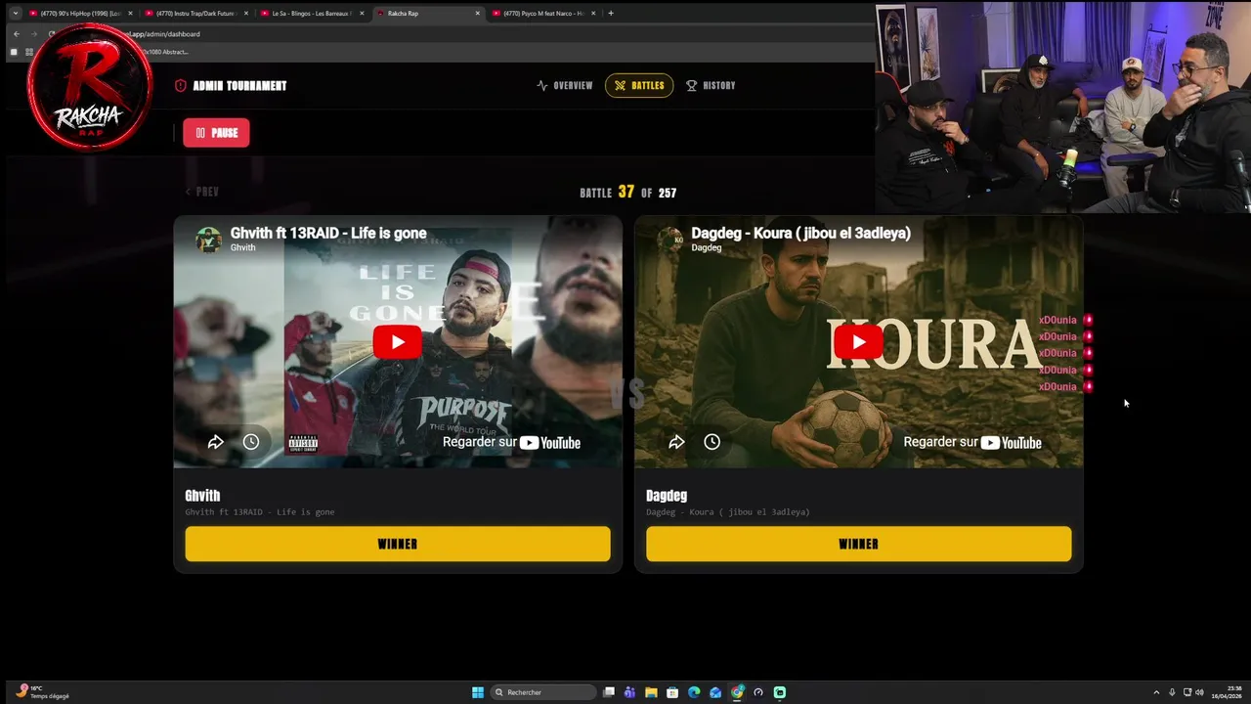
Task: Open a new browser tab
Action: coord(611,13)
